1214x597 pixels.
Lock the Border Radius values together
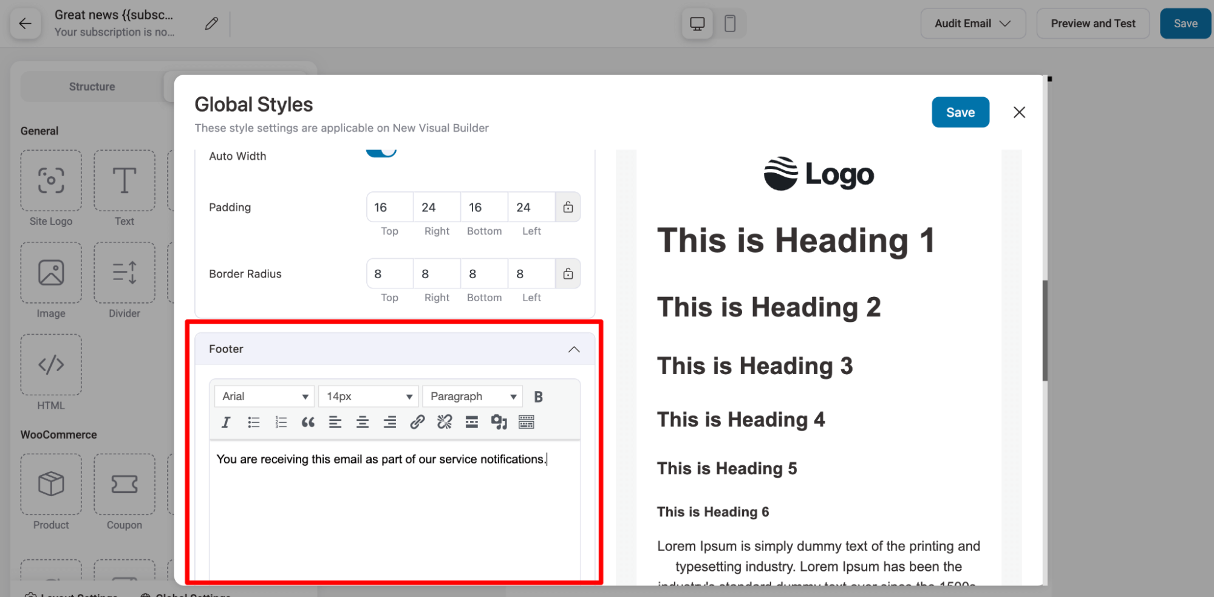coord(568,273)
